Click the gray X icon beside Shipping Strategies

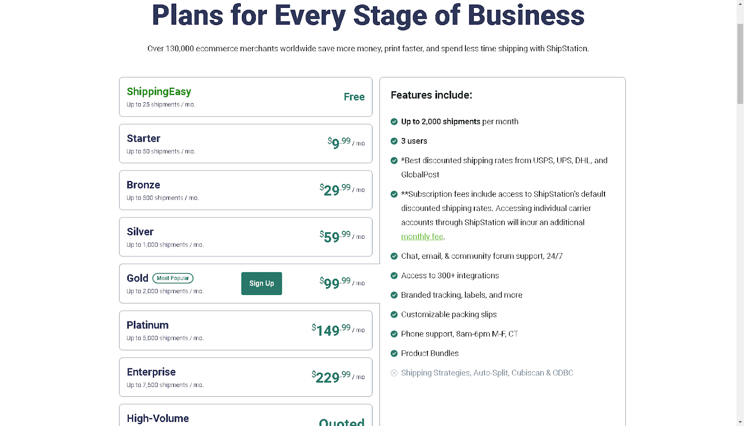tap(394, 373)
